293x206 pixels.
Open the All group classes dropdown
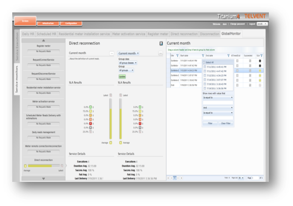pyautogui.click(x=128, y=63)
